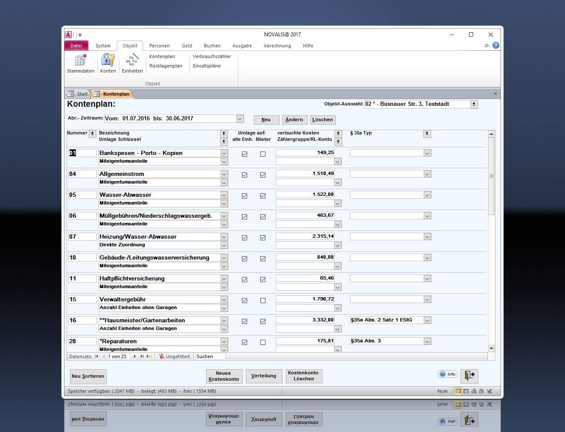Image resolution: width=565 pixels, height=432 pixels.
Task: Enable Mieter checkbox for Bankspesen row
Action: point(263,154)
